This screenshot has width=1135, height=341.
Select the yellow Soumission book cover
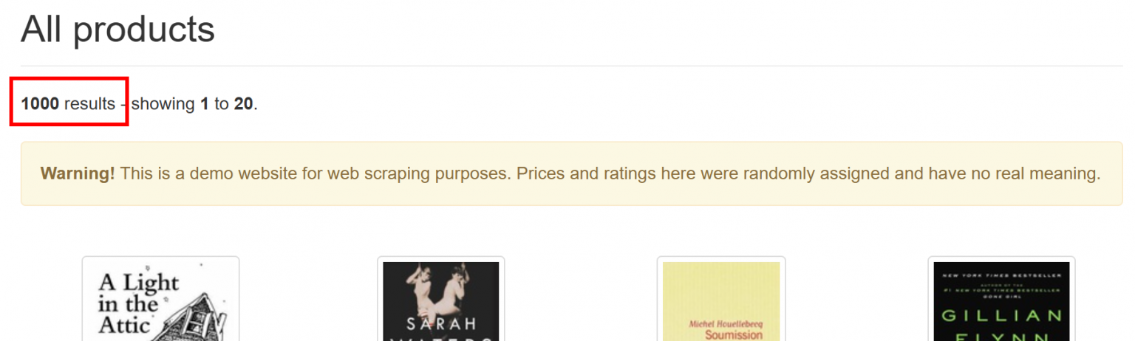pos(720,299)
